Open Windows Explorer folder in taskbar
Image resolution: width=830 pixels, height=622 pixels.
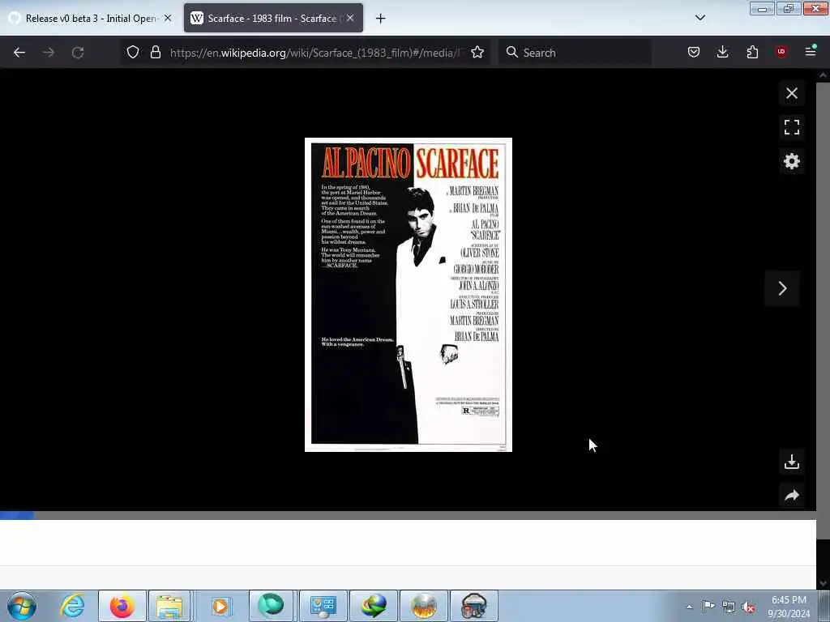pyautogui.click(x=169, y=606)
